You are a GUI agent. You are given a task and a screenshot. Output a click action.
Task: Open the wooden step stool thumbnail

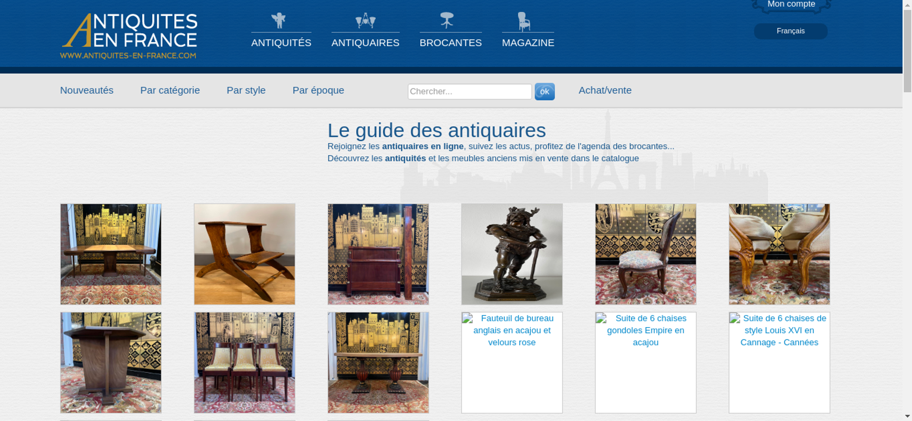(244, 254)
